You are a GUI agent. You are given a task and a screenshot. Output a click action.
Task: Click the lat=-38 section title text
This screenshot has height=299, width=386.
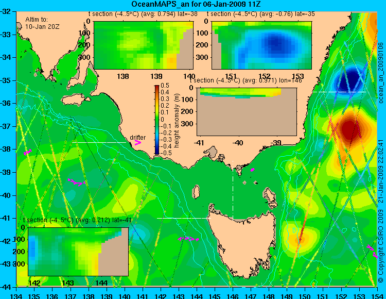click(143, 14)
